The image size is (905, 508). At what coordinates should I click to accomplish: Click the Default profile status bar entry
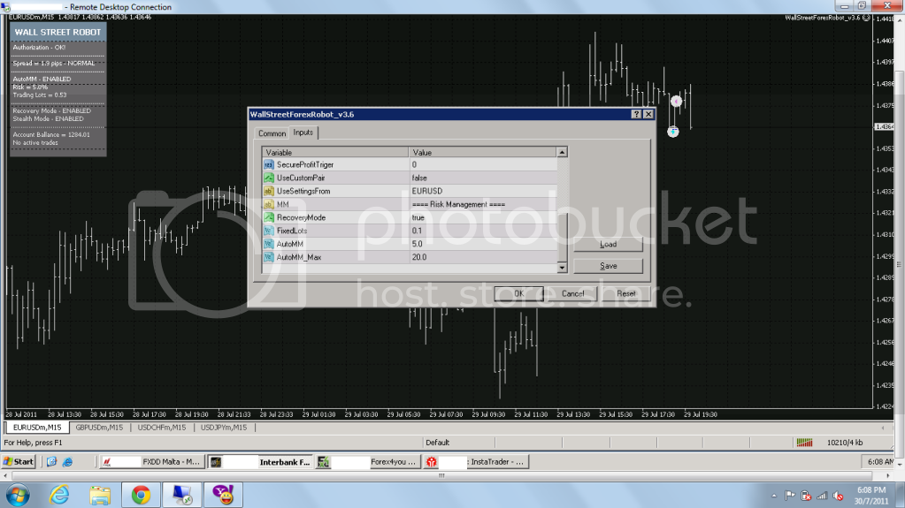pyautogui.click(x=438, y=443)
